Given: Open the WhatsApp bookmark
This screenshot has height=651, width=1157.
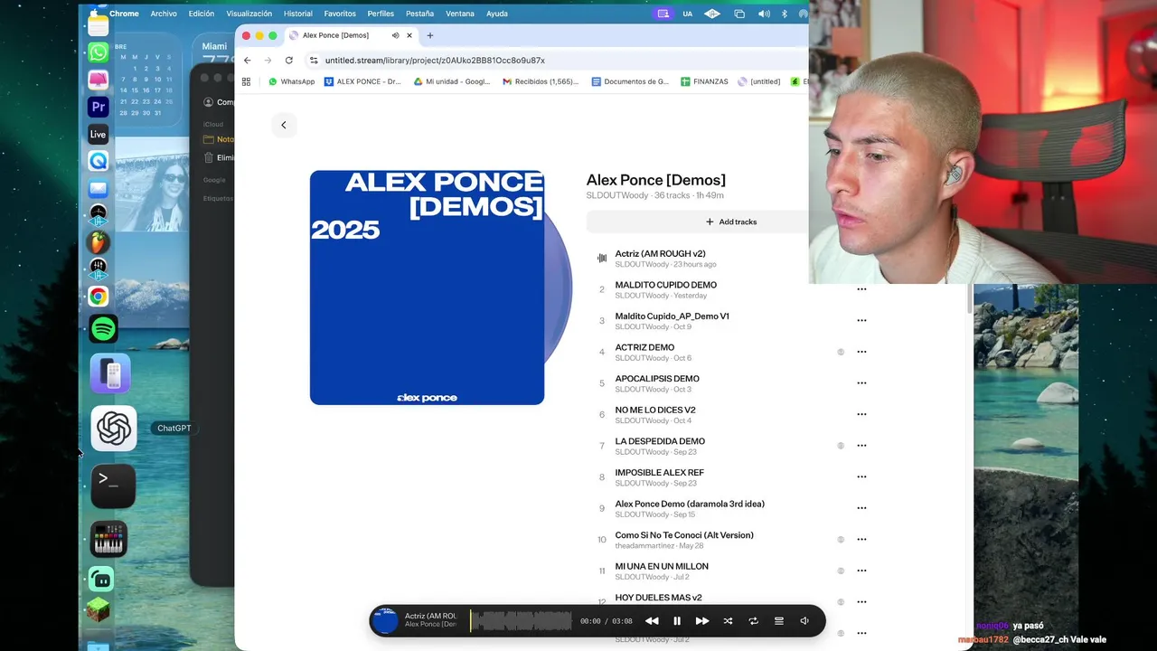Looking at the screenshot, I should pyautogui.click(x=291, y=81).
